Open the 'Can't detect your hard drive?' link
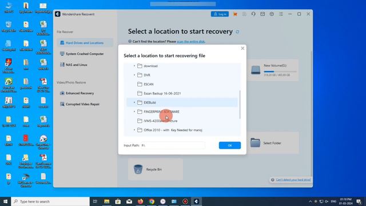Screen dimensions: 366x206 click(293, 180)
